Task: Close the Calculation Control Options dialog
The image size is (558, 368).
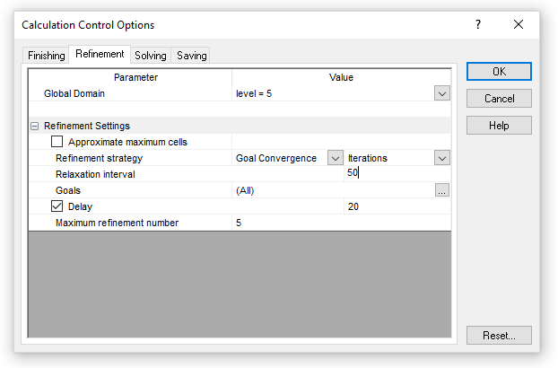Action: click(519, 25)
